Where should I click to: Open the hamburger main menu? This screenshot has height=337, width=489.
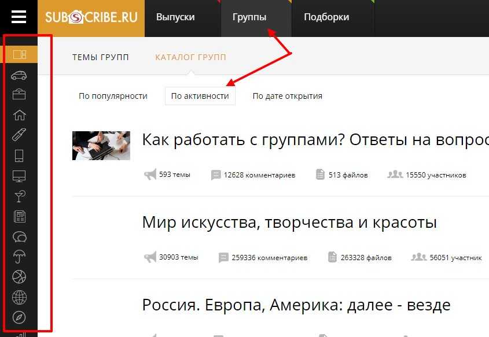(x=19, y=17)
